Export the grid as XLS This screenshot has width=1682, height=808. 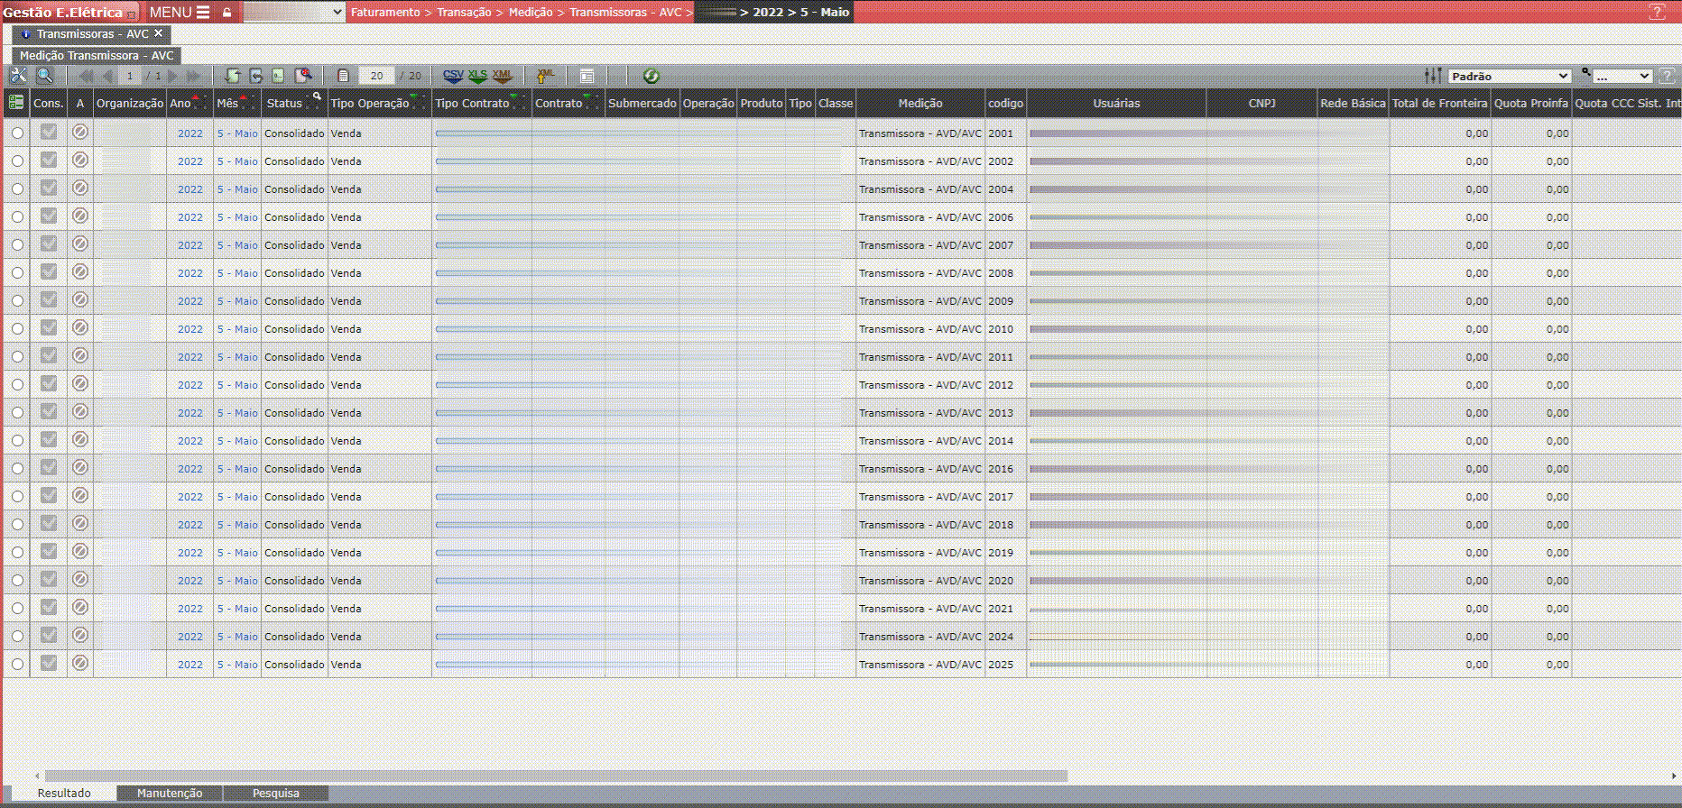(477, 76)
